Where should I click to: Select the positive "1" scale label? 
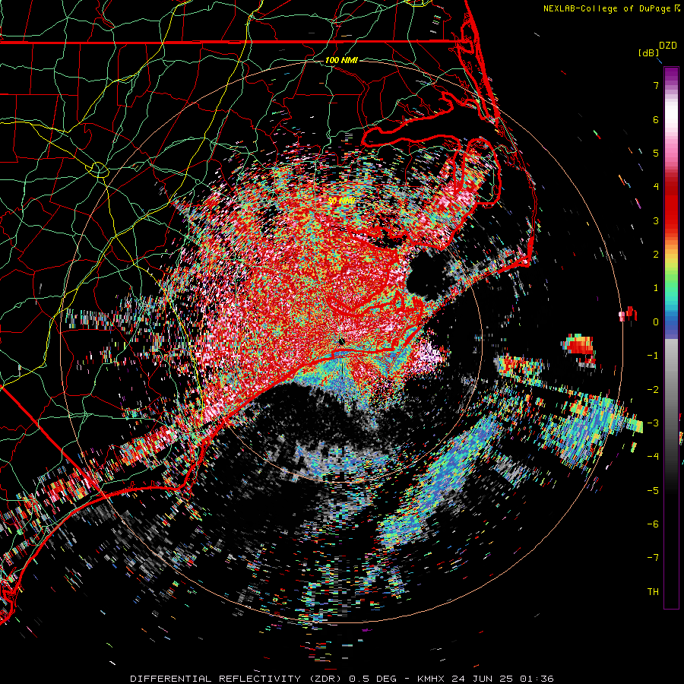(656, 288)
